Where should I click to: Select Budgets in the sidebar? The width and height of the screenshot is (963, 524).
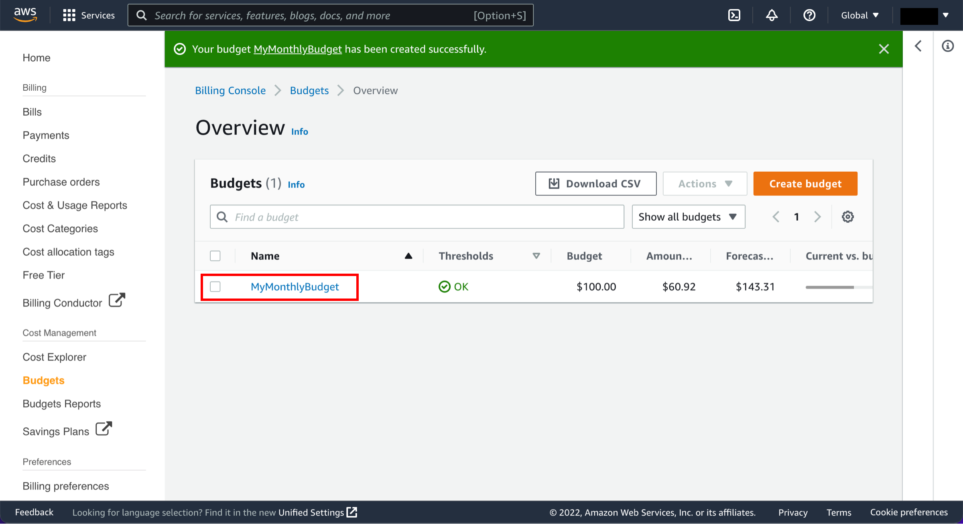43,380
